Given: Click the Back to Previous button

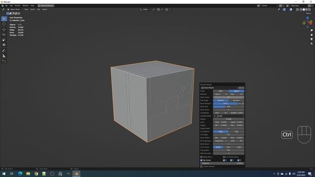Looking at the screenshot, I should [x=46, y=6].
